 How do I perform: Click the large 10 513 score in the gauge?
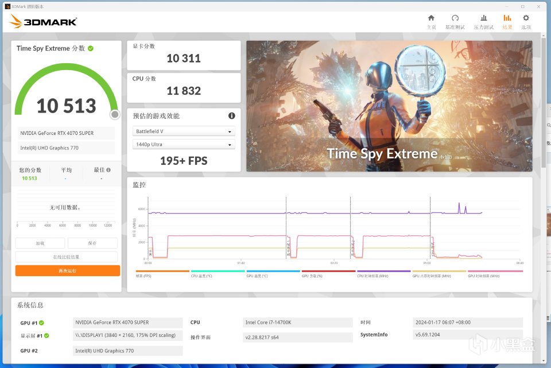[67, 106]
